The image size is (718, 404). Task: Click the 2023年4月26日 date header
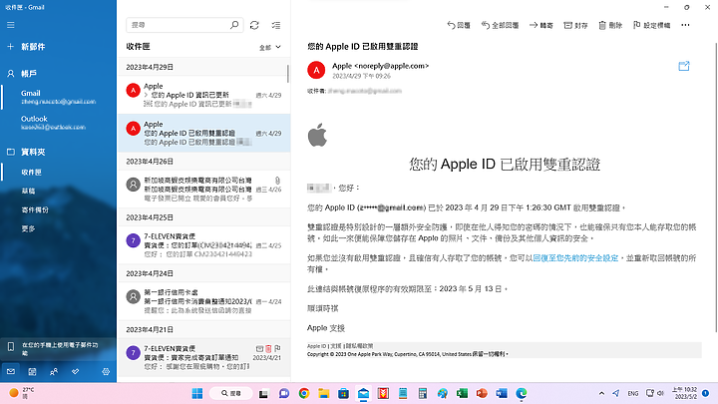150,162
